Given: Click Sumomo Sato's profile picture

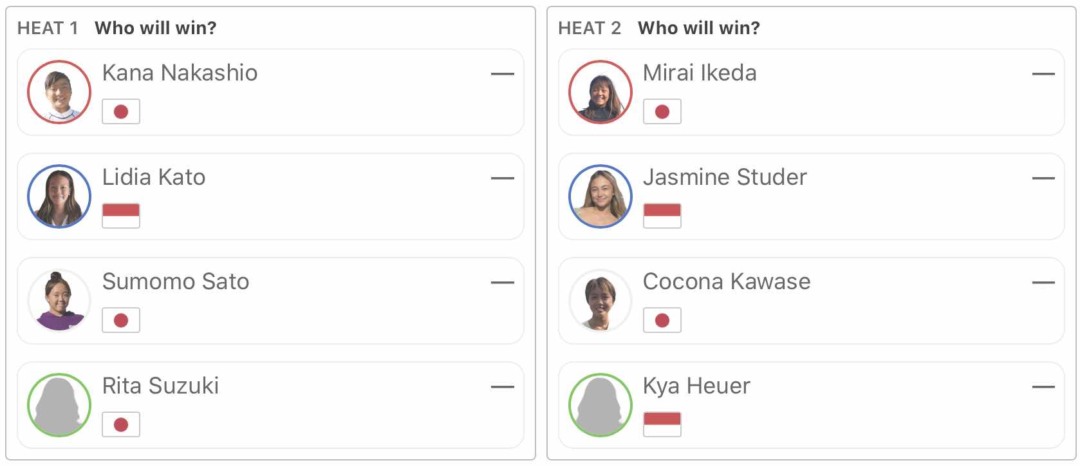Looking at the screenshot, I should (x=59, y=301).
